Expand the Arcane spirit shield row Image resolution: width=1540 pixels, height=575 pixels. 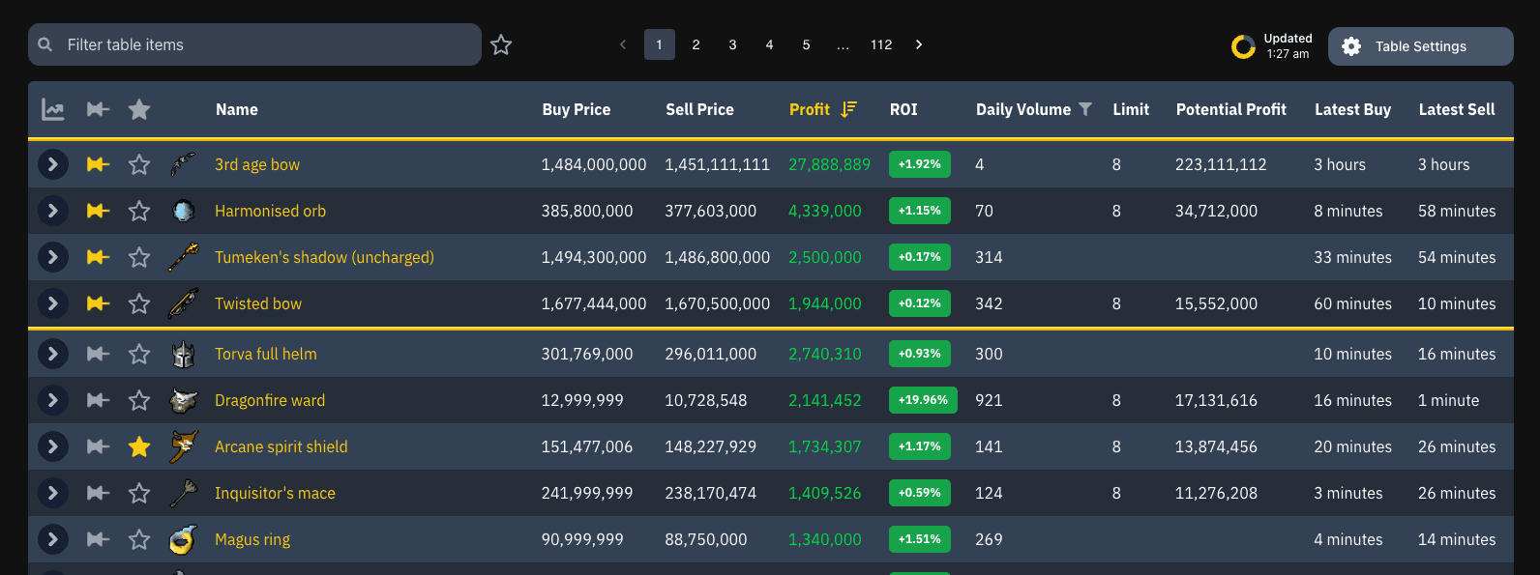(53, 446)
